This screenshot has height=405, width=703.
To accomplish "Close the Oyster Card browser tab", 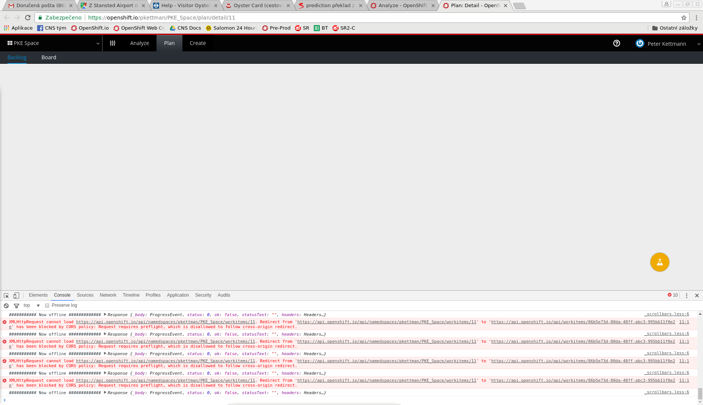I will [x=288, y=6].
